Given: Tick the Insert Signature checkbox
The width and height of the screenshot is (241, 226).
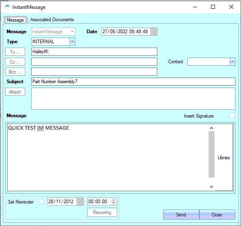Looking at the screenshot, I should click(232, 116).
